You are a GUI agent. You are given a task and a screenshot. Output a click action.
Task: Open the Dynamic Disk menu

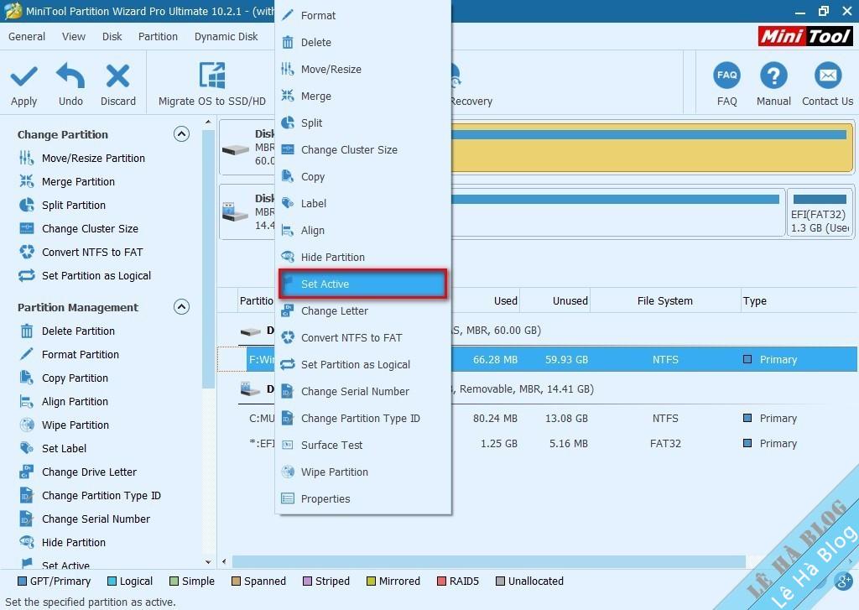pos(226,37)
